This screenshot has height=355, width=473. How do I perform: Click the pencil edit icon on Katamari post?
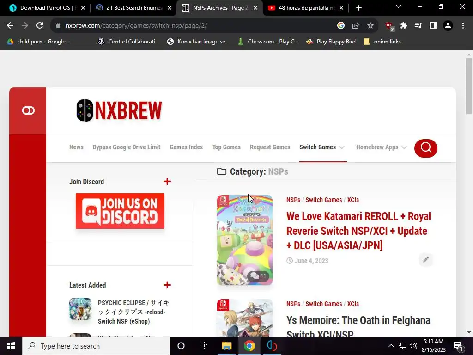(425, 260)
